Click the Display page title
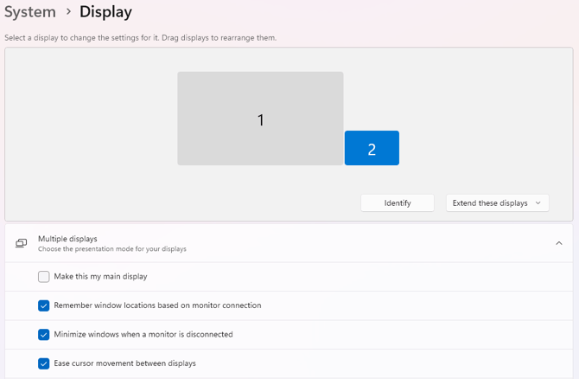The height and width of the screenshot is (379, 579). (105, 12)
